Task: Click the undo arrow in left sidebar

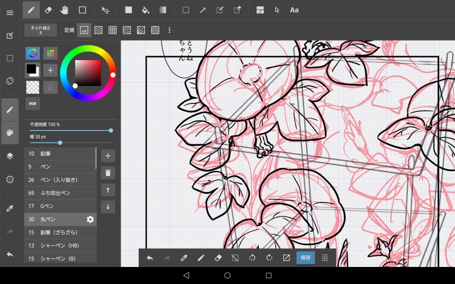Action: coord(10,254)
